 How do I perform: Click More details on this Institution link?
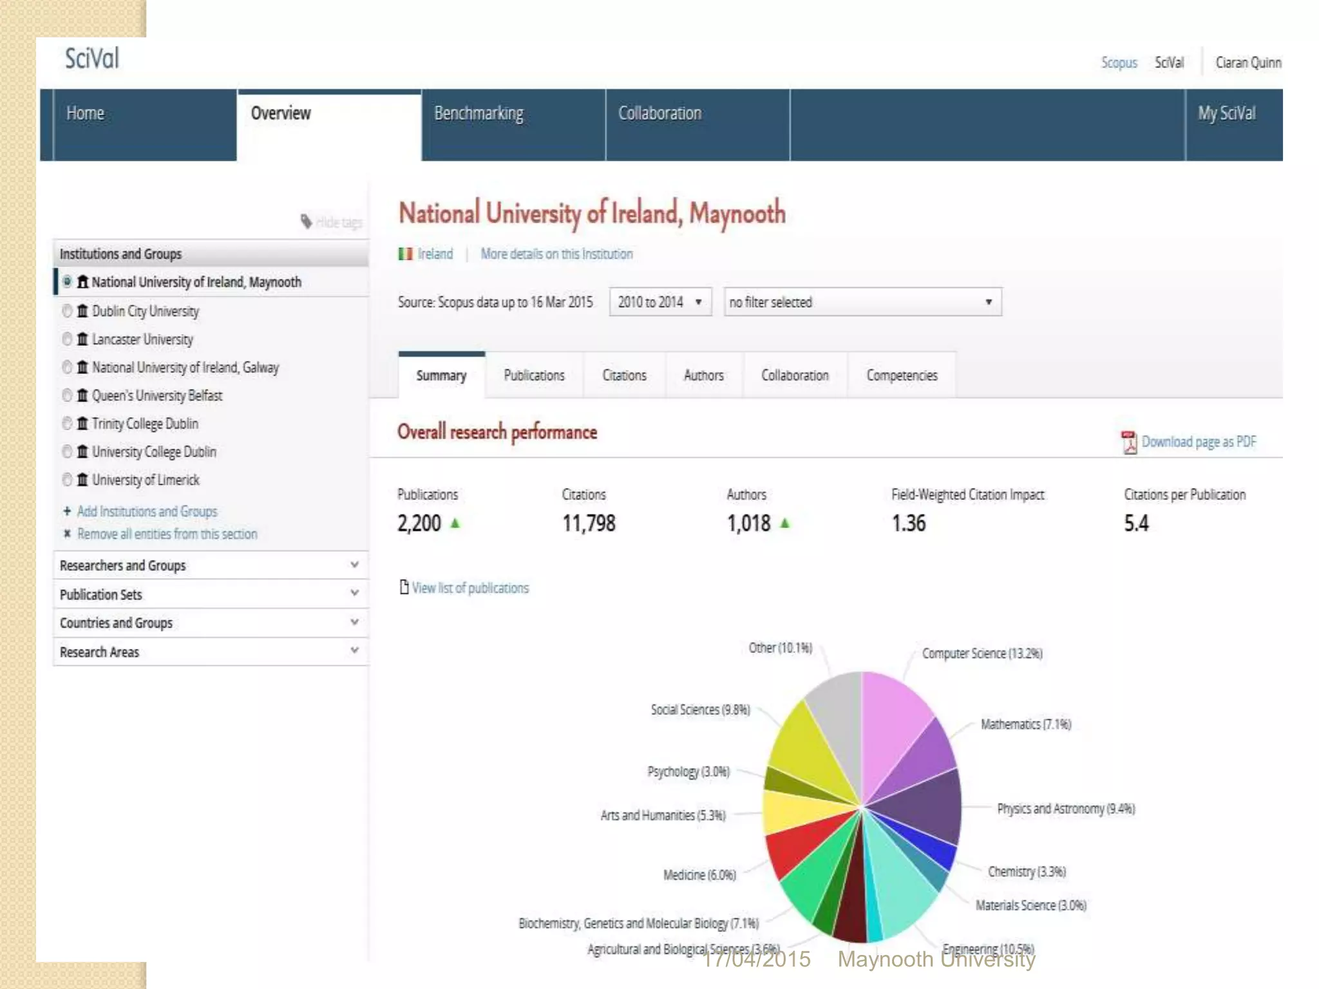(x=556, y=254)
